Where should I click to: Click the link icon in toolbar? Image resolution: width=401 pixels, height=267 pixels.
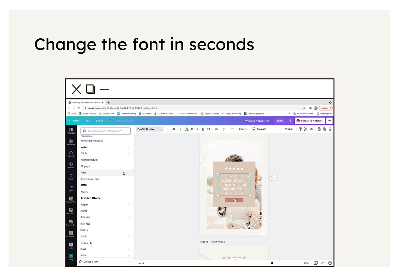point(311,129)
